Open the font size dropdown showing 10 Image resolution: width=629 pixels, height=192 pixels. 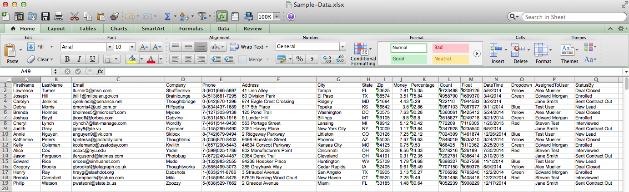click(x=133, y=47)
